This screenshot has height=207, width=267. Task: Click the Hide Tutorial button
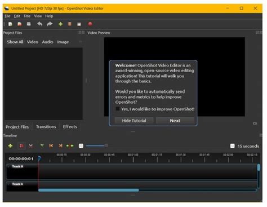[x=134, y=121]
